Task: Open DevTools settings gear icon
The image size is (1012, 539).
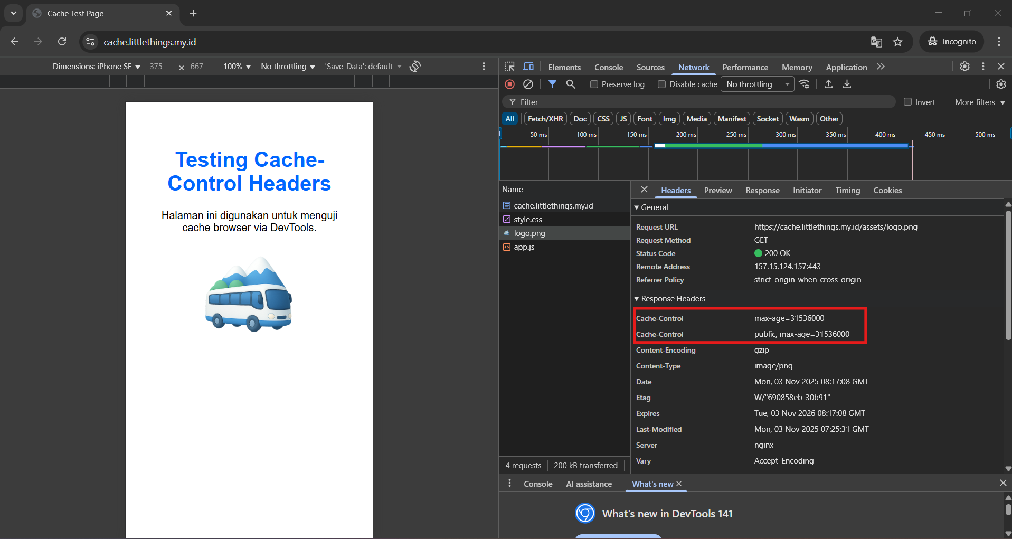Action: click(x=964, y=67)
